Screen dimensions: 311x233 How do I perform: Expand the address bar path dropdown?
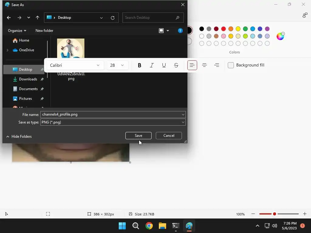(101, 18)
